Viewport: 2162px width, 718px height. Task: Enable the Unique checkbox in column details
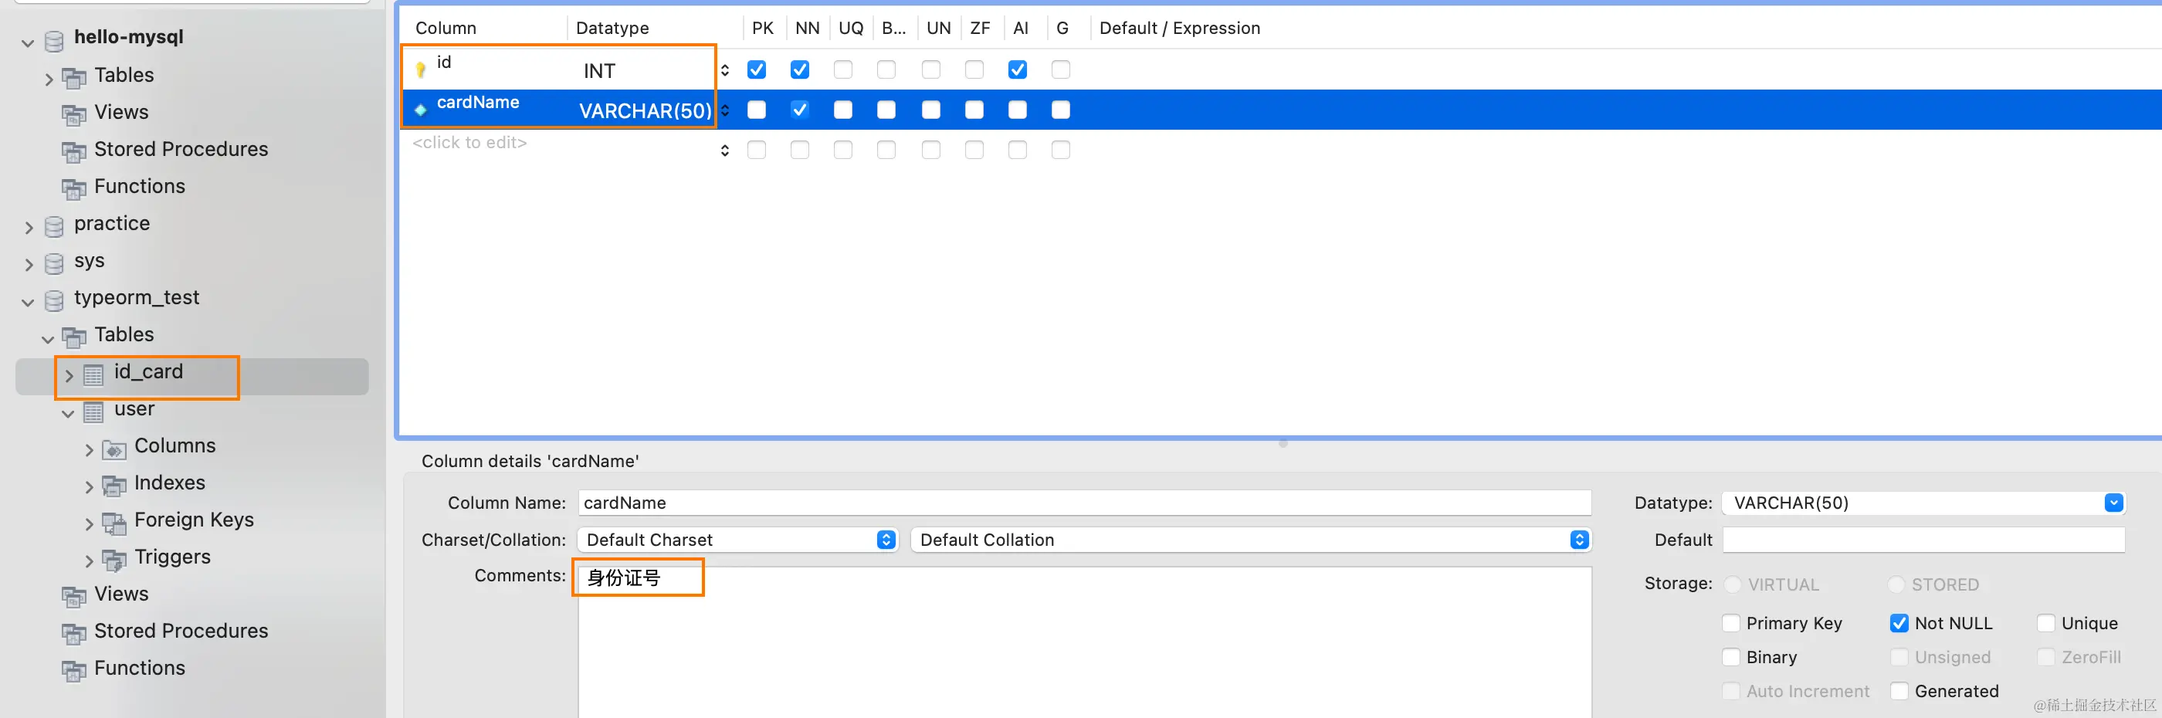(x=2046, y=623)
